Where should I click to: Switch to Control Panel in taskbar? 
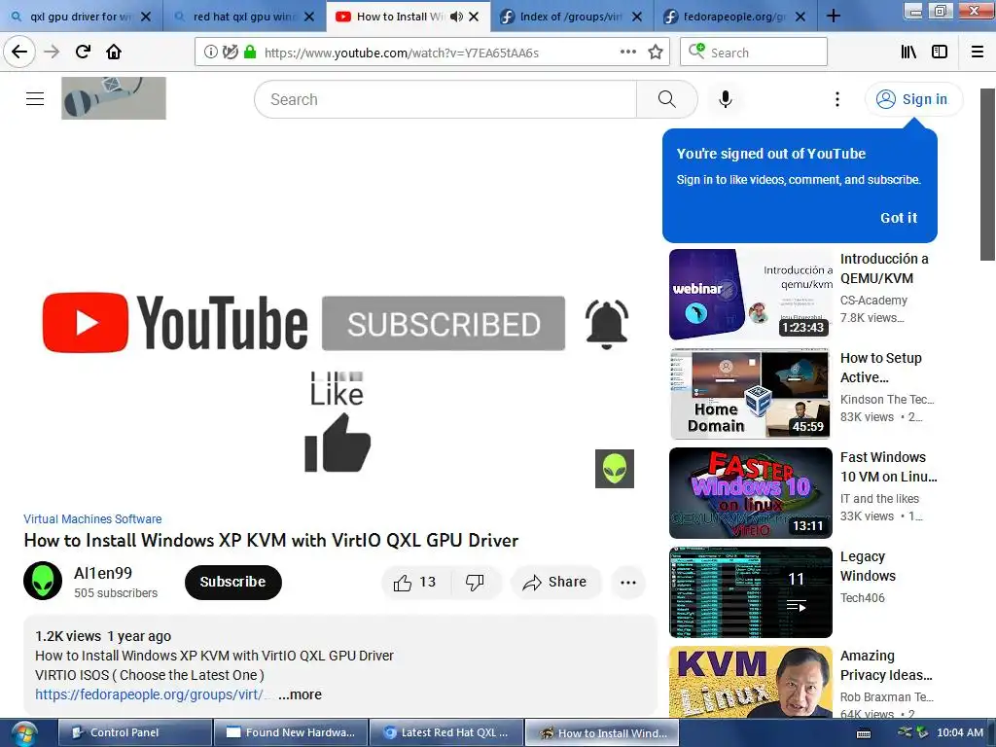(134, 733)
